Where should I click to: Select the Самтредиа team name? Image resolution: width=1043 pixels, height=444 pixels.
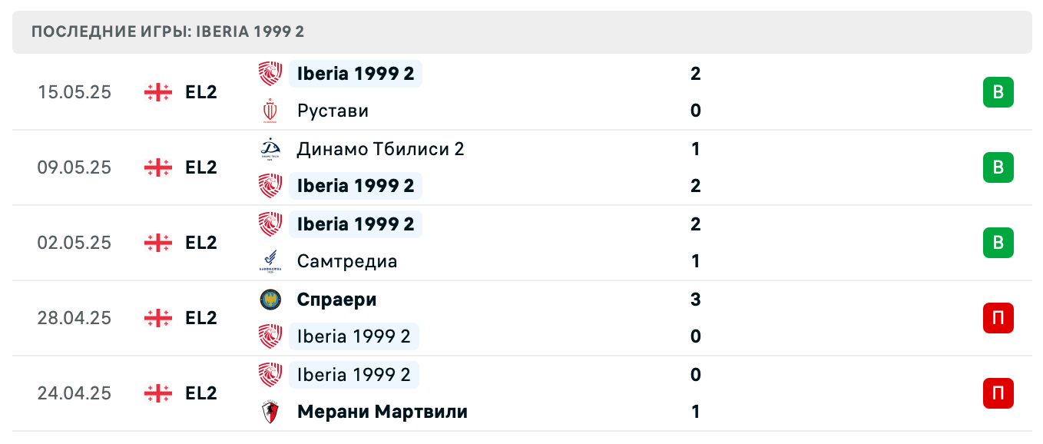pos(346,262)
